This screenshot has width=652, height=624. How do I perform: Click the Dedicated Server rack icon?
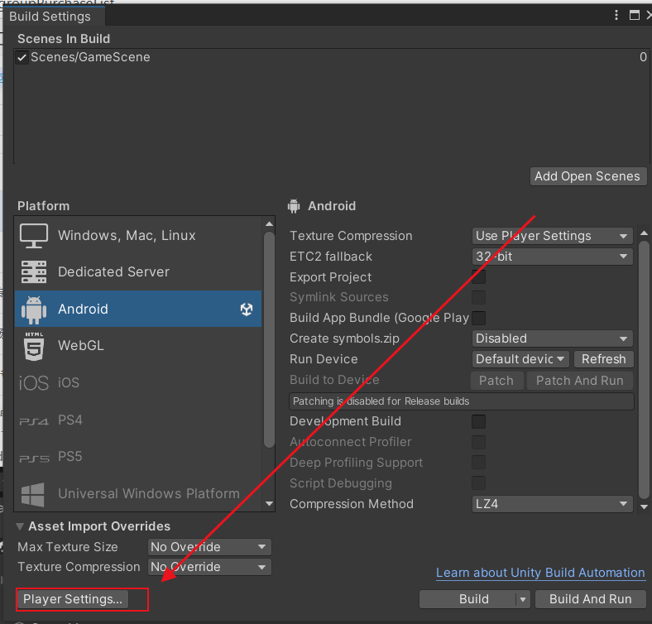(34, 272)
